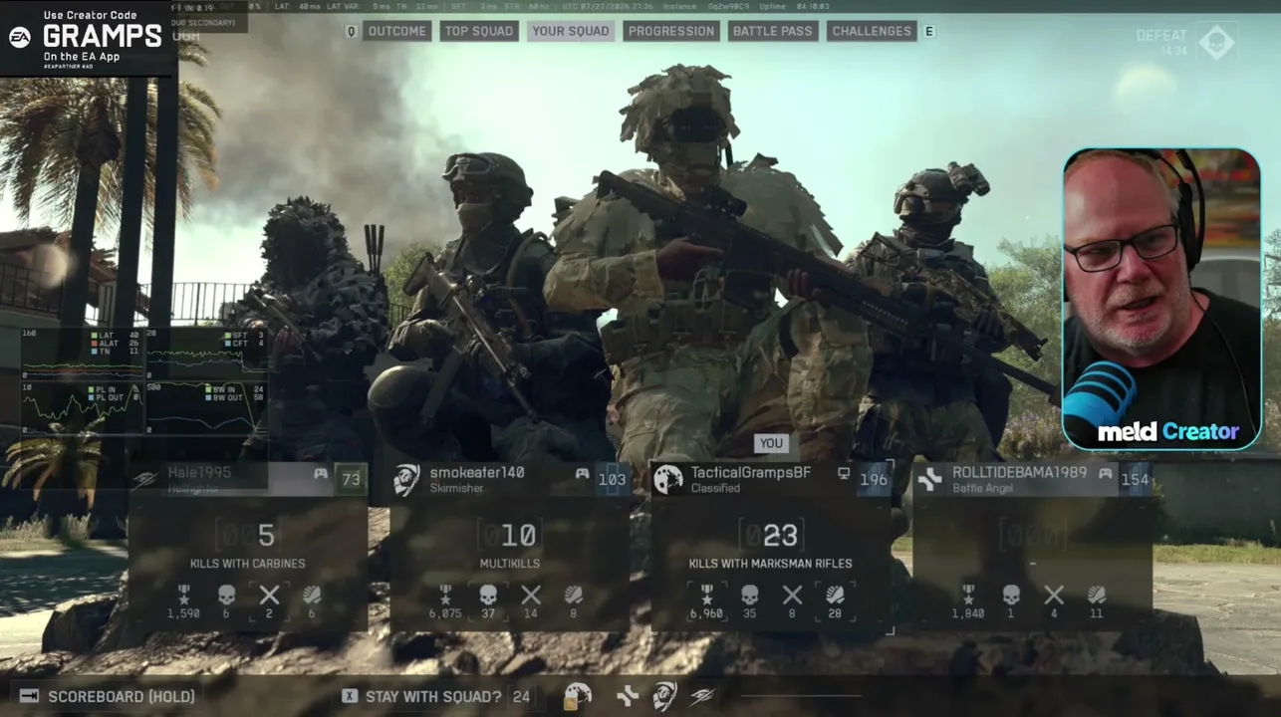The height and width of the screenshot is (717, 1281).
Task: Click TacticalGrampsBF's level 196 badge
Action: click(874, 479)
